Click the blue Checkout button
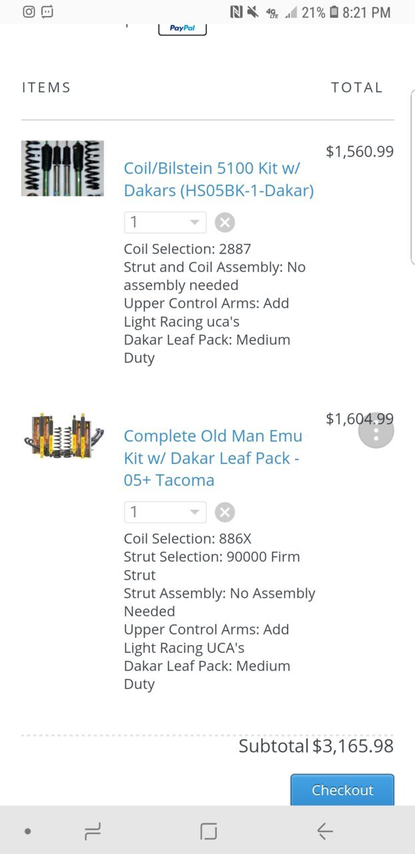Viewport: 415px width, 854px height. coord(342,790)
